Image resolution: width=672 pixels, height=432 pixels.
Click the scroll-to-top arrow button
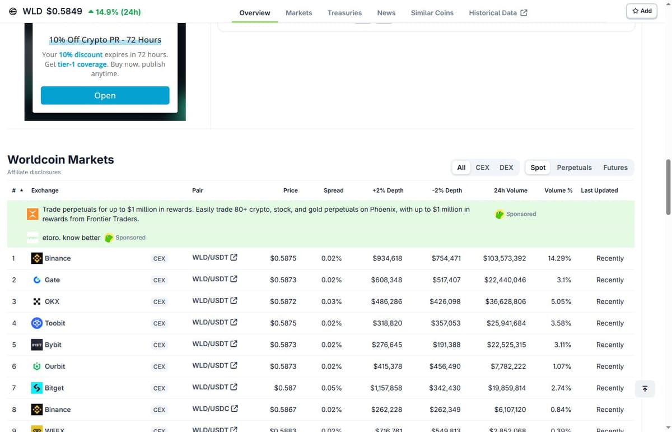coord(645,388)
